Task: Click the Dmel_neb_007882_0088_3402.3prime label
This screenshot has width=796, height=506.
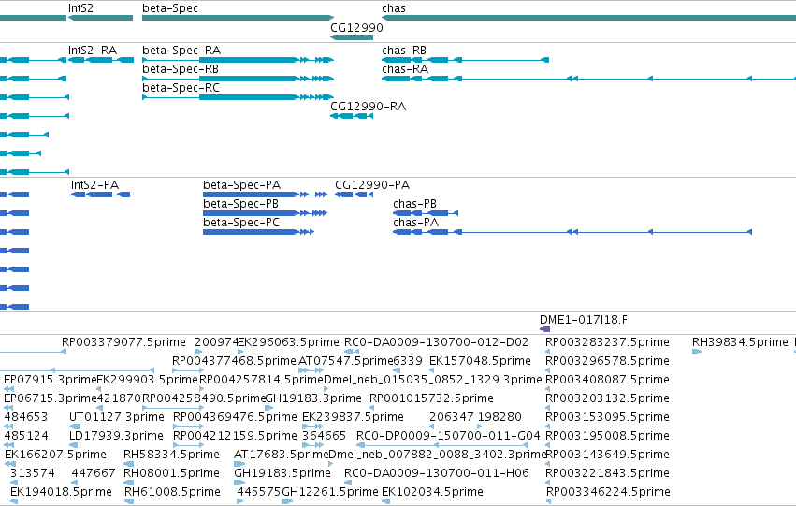Action: [438, 455]
